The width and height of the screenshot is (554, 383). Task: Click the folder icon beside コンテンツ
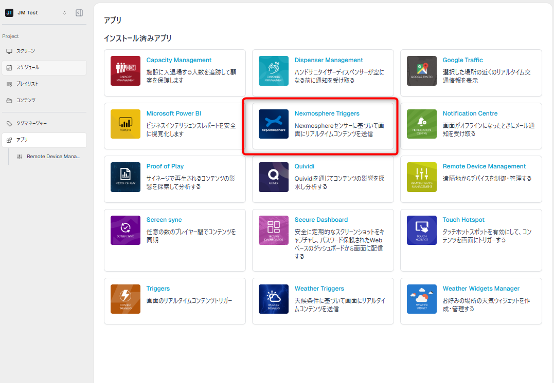[9, 101]
